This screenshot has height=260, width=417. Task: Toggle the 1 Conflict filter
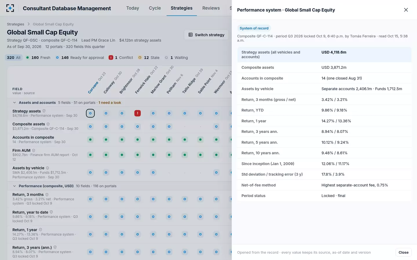click(121, 57)
